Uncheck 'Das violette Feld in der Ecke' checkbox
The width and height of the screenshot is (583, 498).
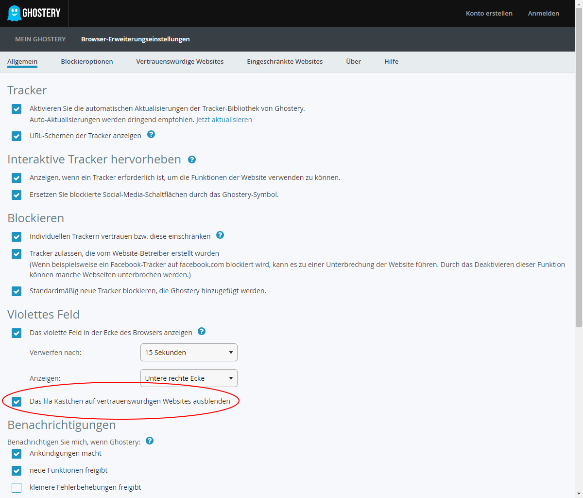[17, 333]
